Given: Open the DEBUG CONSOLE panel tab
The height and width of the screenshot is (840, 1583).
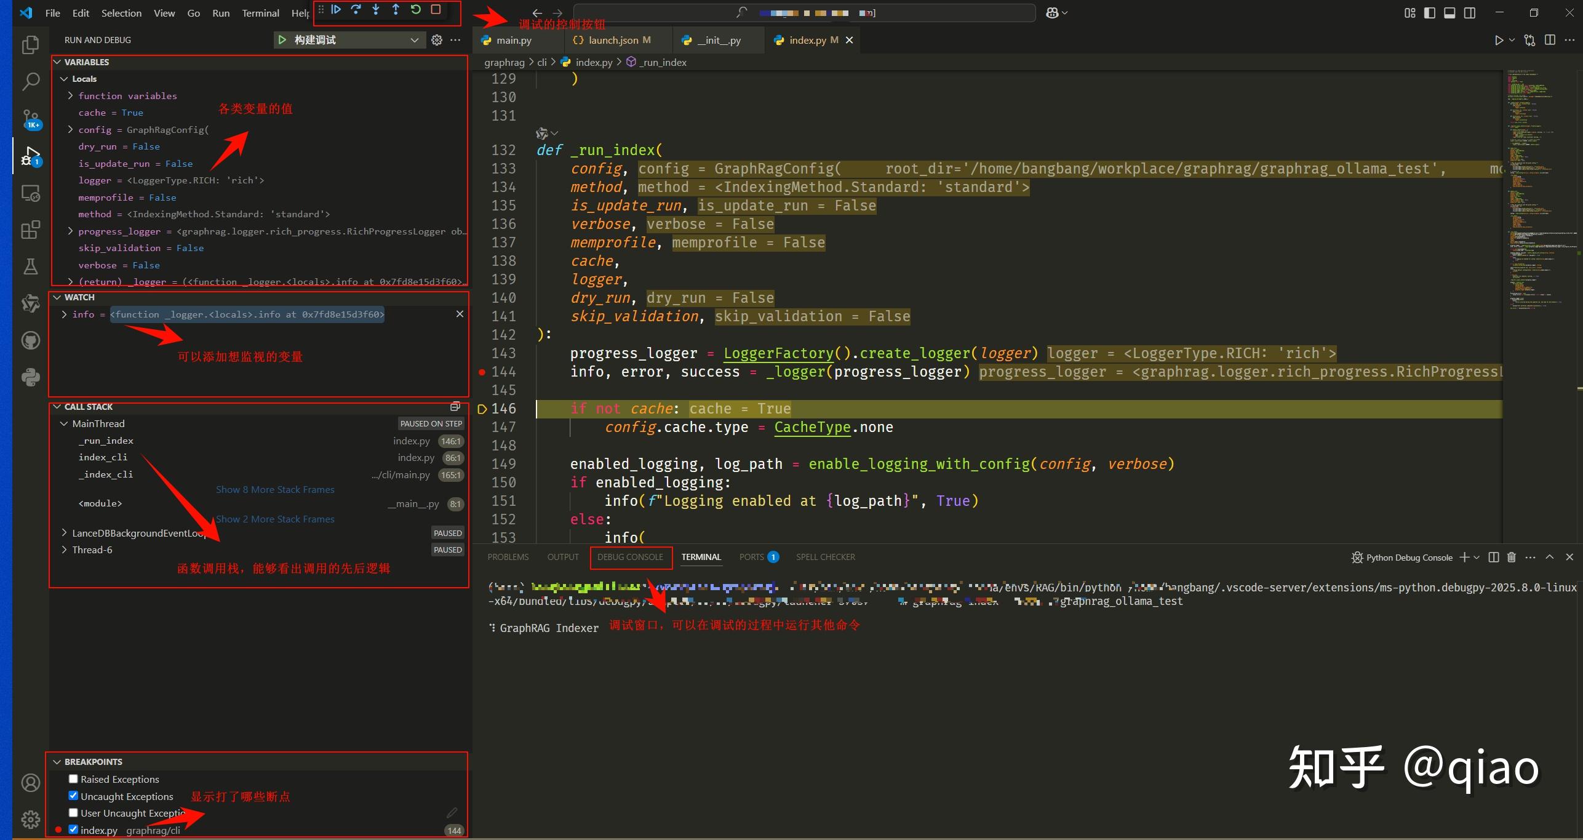Looking at the screenshot, I should pos(631,557).
